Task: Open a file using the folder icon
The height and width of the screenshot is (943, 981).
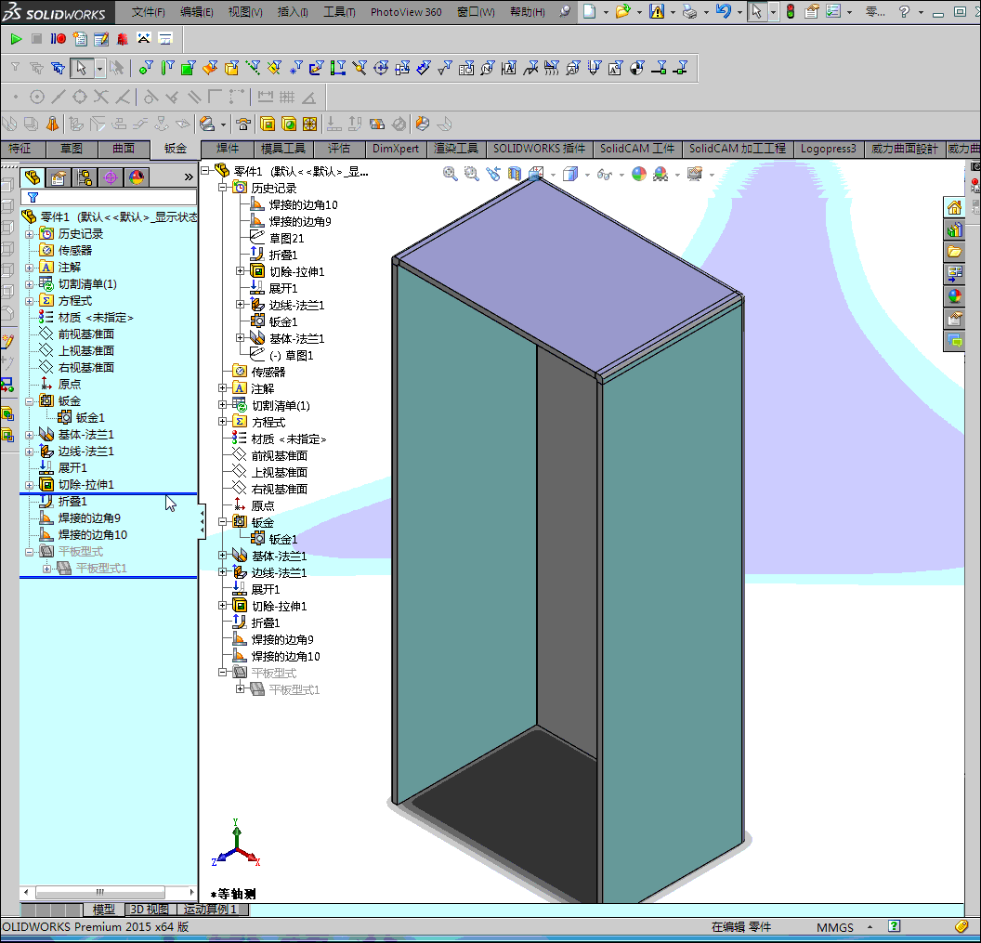Action: [x=622, y=11]
